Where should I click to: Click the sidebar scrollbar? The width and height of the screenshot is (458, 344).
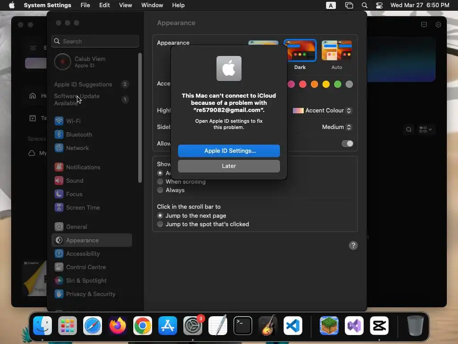pos(140,118)
